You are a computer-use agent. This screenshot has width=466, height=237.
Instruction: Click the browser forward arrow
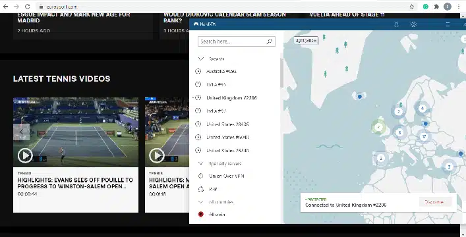[x=16, y=7]
